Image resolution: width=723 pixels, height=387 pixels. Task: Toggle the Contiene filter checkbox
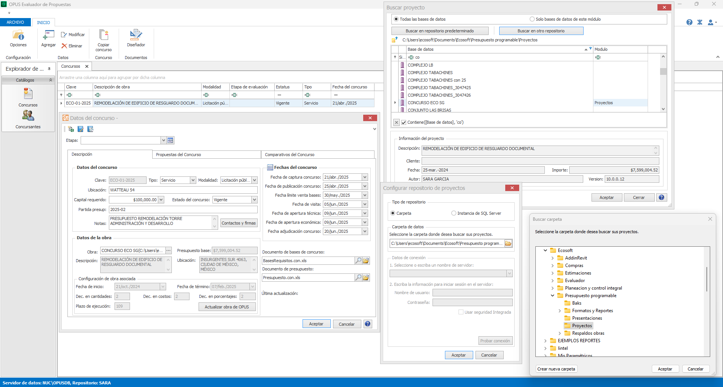click(404, 122)
